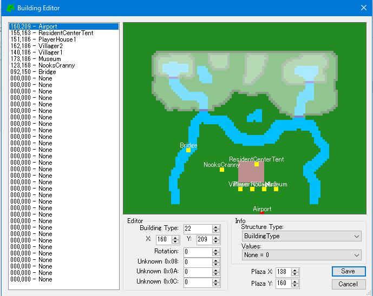Screen dimensions: 373x296
Task: Click the Rotation input field
Action: [x=198, y=252]
